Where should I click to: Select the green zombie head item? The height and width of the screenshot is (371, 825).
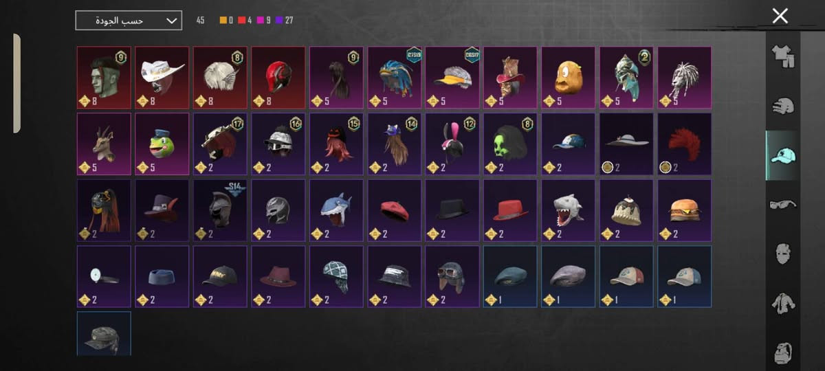tap(104, 78)
